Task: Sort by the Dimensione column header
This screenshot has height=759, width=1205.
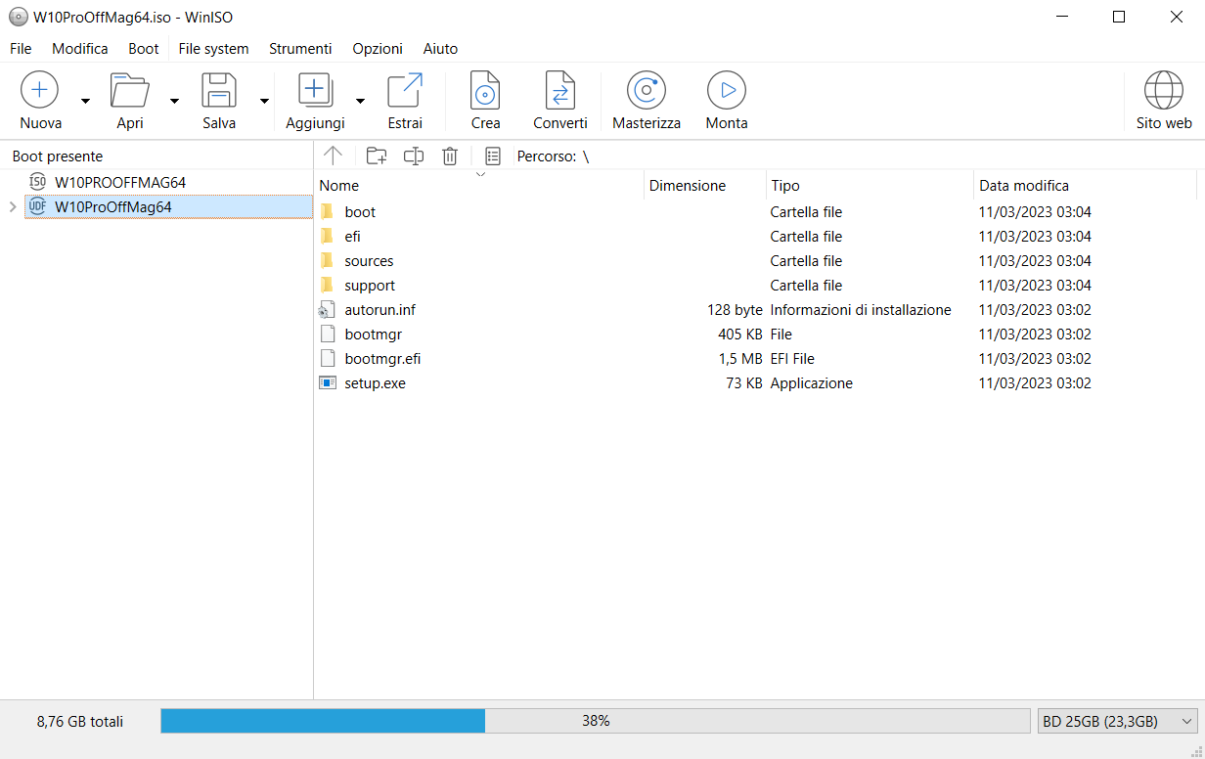Action: point(704,185)
